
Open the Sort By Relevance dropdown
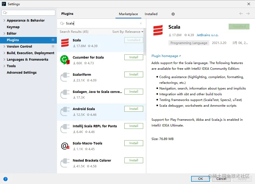coord(128,32)
